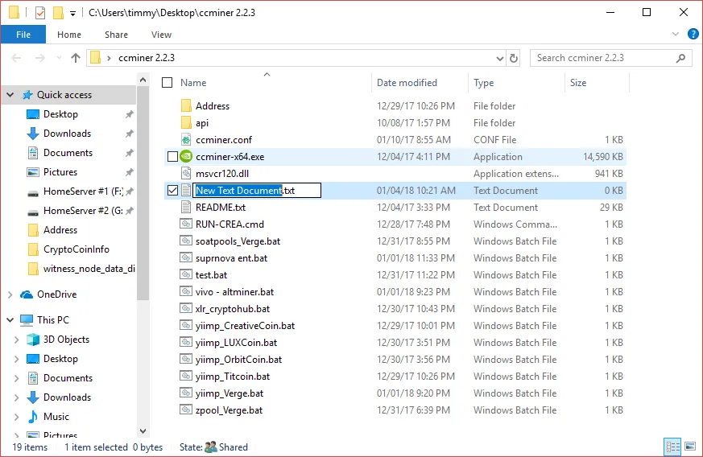Open HomeServer #2 (G:) drive
Viewport: 703px width, 457px height.
83,211
